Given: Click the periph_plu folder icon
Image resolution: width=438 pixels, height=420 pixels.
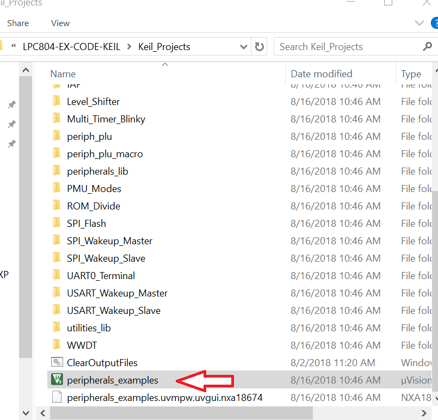Looking at the screenshot, I should pyautogui.click(x=57, y=136).
